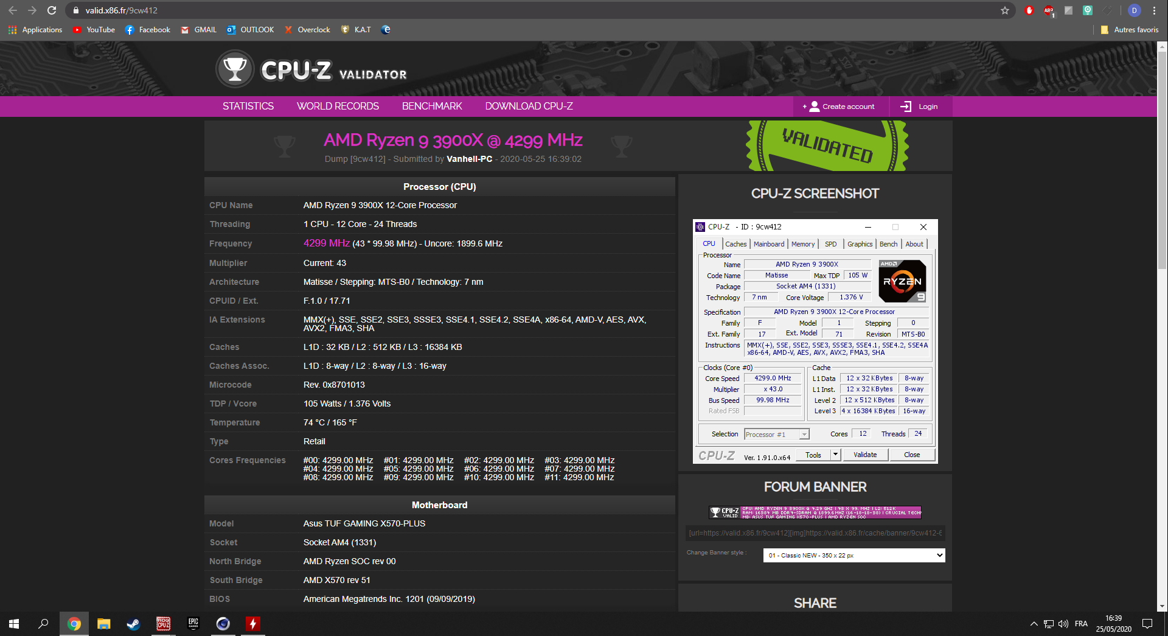Click the Chrome taskbar icon
This screenshot has width=1168, height=636.
(x=74, y=624)
